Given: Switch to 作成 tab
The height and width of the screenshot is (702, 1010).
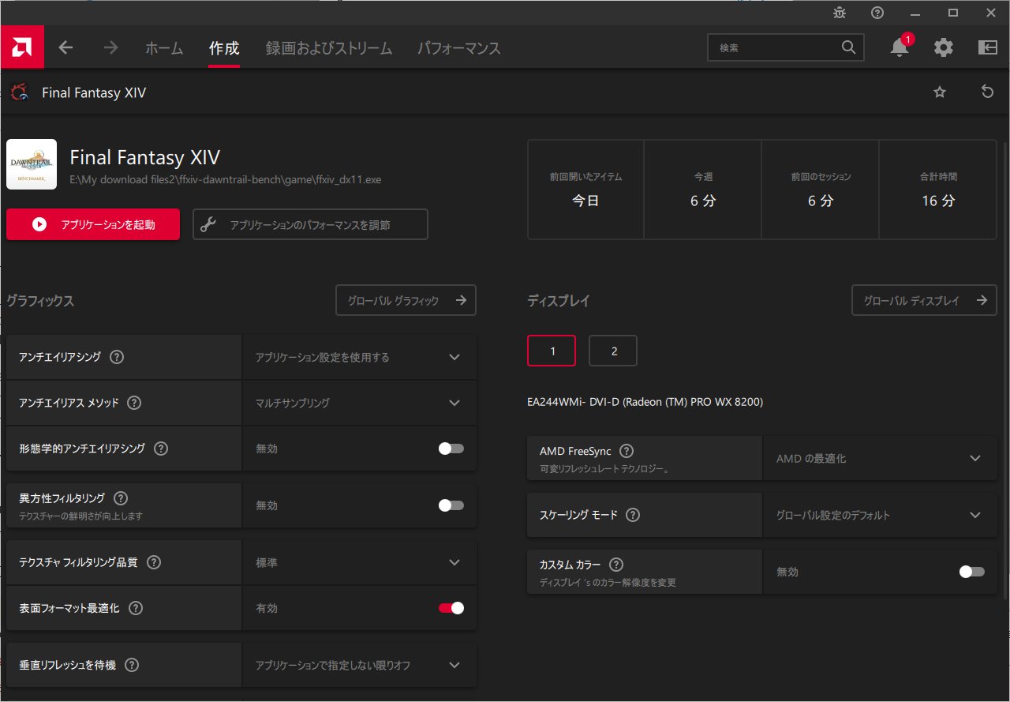Looking at the screenshot, I should click(223, 48).
